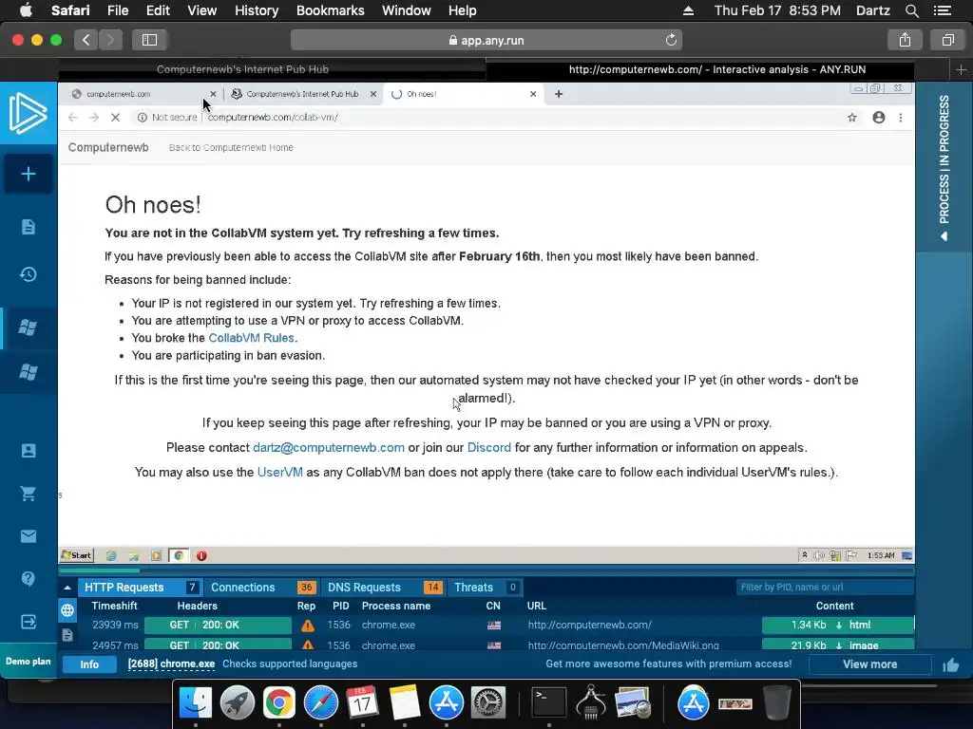Bookmark the page with star icon

(852, 117)
